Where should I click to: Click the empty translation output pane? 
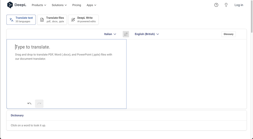(186, 74)
